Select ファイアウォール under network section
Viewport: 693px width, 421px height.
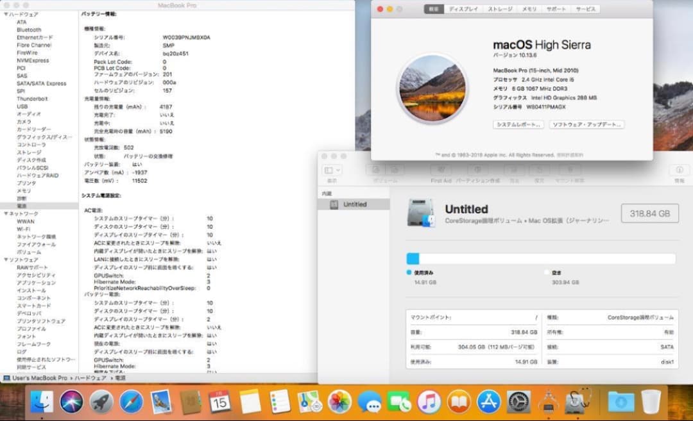(36, 245)
